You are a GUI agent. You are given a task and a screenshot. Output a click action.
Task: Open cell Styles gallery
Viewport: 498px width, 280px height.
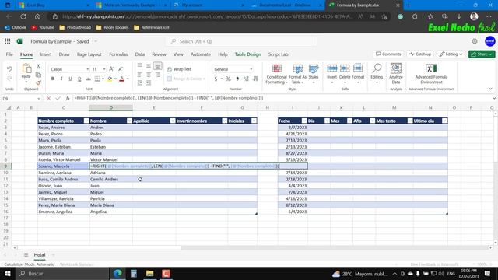click(x=314, y=74)
